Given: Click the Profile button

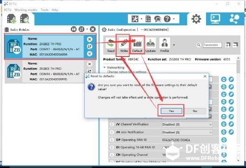Looking at the screenshot, I should tap(164, 45).
